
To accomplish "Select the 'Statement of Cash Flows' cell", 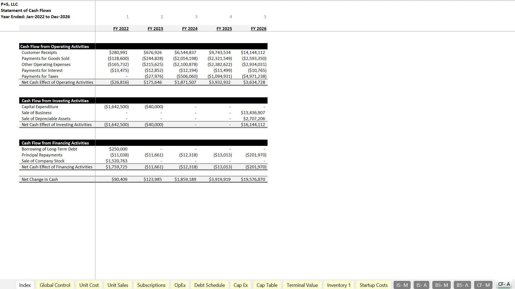I will [26, 10].
